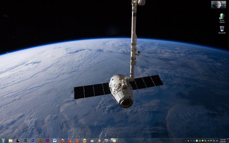Open Microsoft Word from the taskbar
This screenshot has height=143, width=229.
[55, 141]
